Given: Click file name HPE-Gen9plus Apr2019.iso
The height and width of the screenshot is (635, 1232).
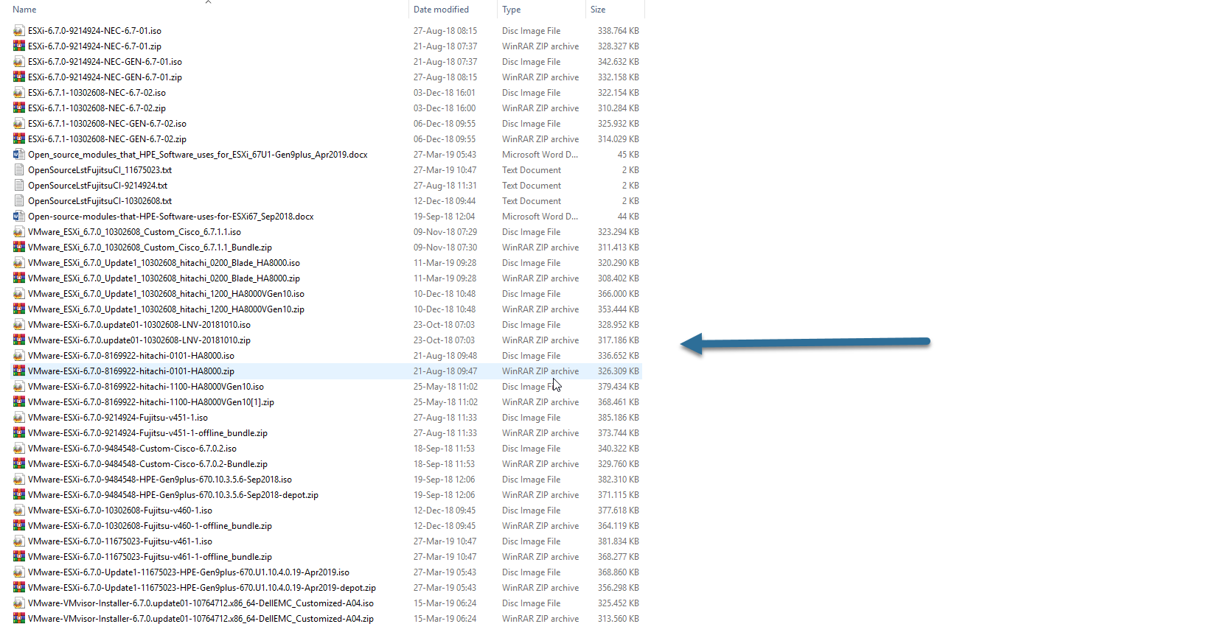Looking at the screenshot, I should (189, 572).
